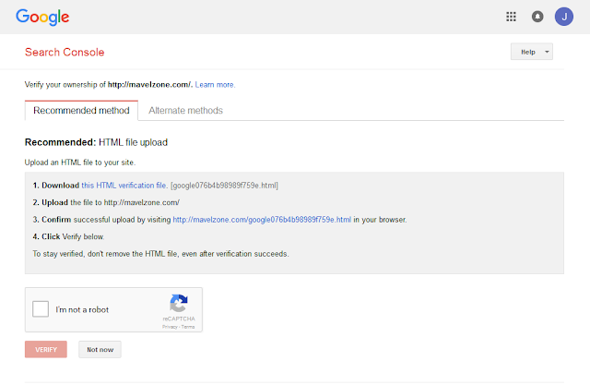The image size is (590, 385).
Task: Open the reCAPTCHA Privacy link
Action: 170,327
